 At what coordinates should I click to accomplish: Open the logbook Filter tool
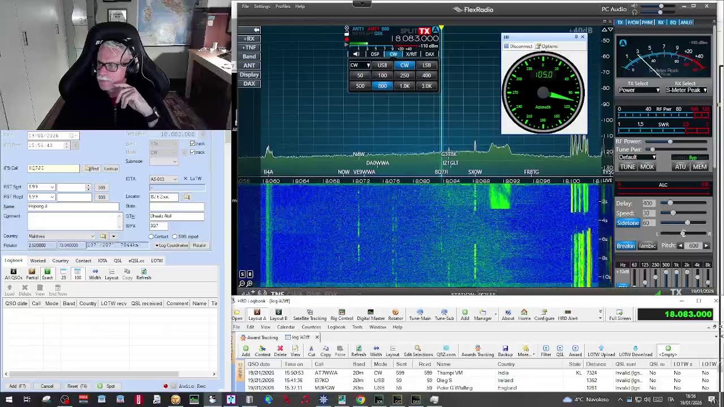546,351
